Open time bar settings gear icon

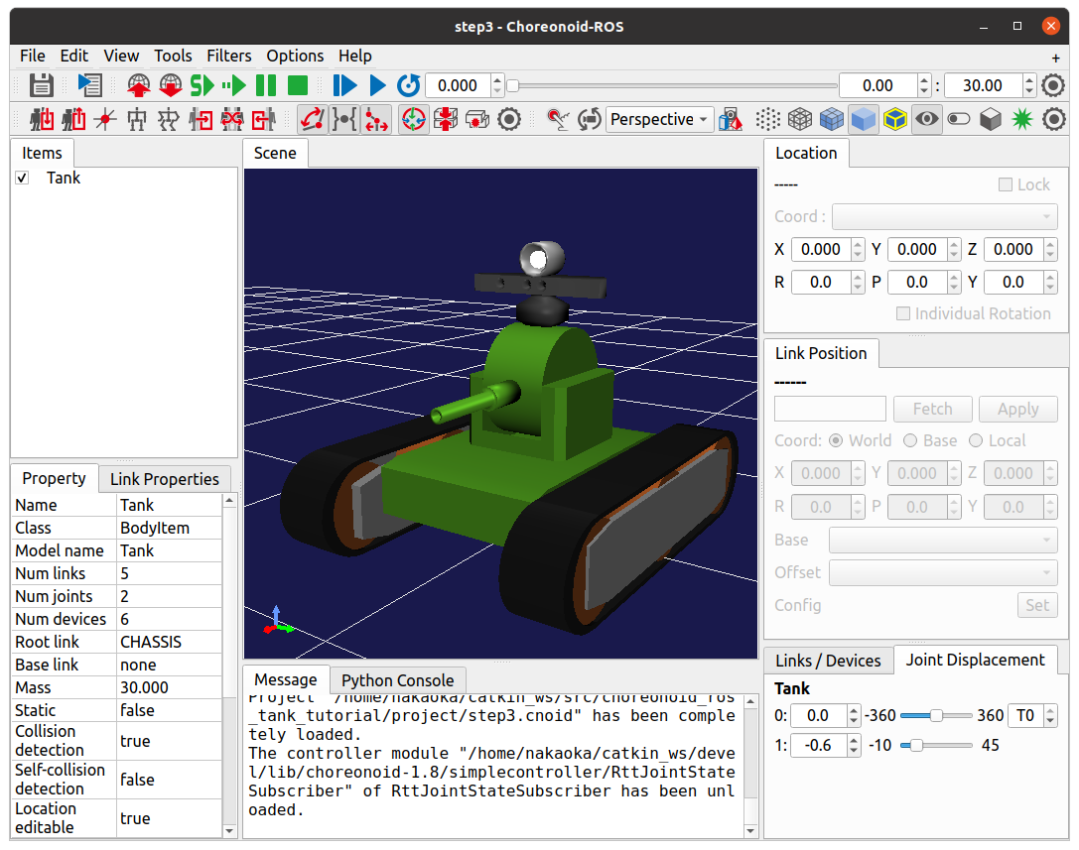click(x=1054, y=85)
